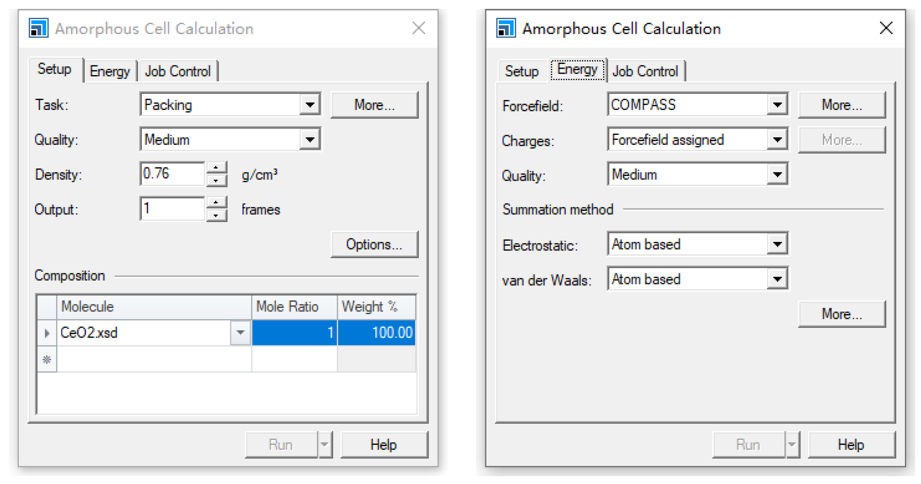Select the Mole Ratio cell for CeO2.xsd
Viewport: 921px width, 484px height.
pyautogui.click(x=294, y=332)
